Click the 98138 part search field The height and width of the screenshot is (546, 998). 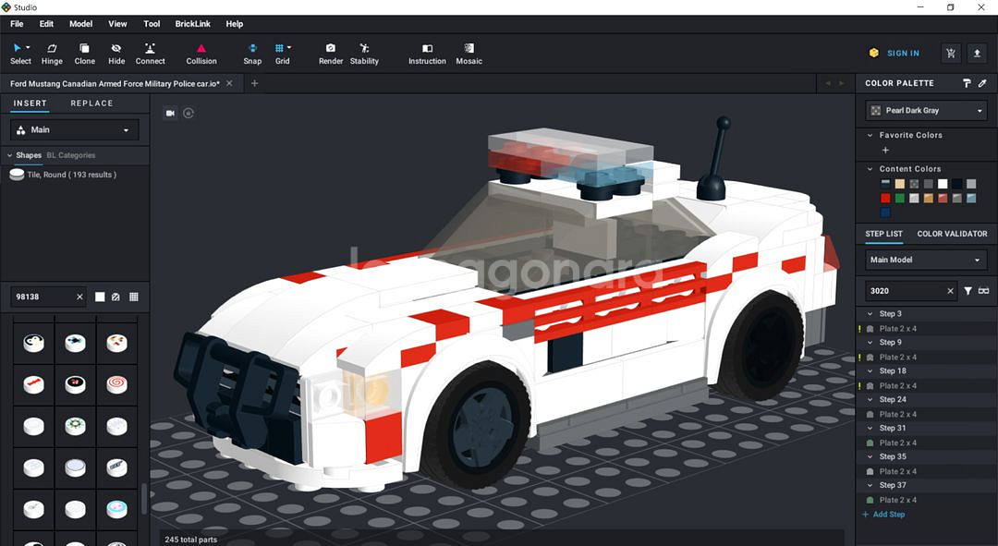43,297
